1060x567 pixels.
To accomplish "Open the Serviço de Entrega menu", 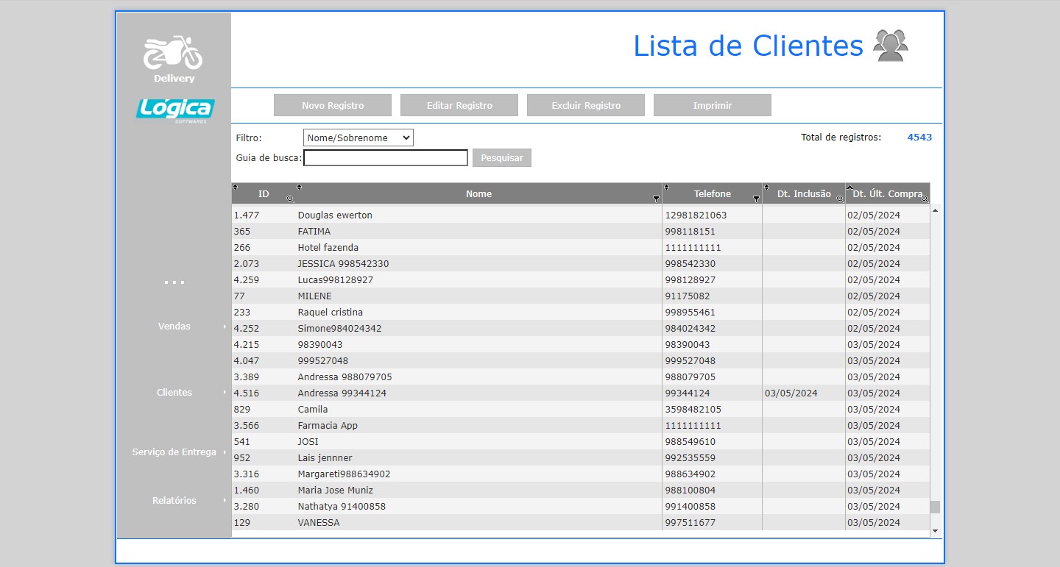I will 174,452.
